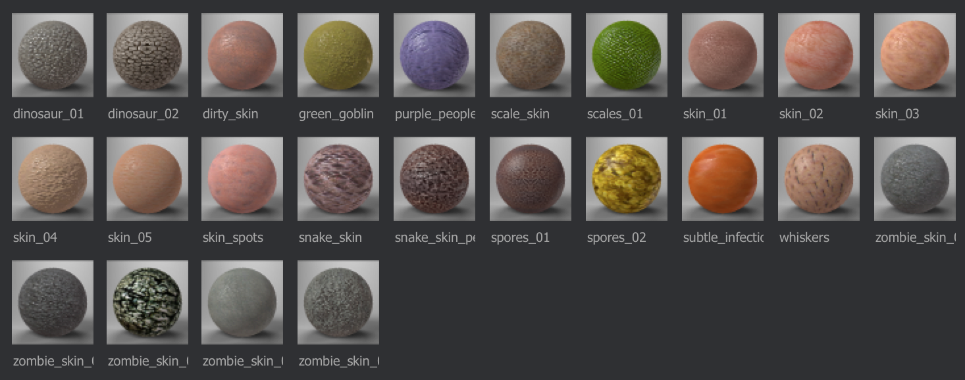
Task: Pick the dirty_skin material sphere
Action: click(242, 55)
